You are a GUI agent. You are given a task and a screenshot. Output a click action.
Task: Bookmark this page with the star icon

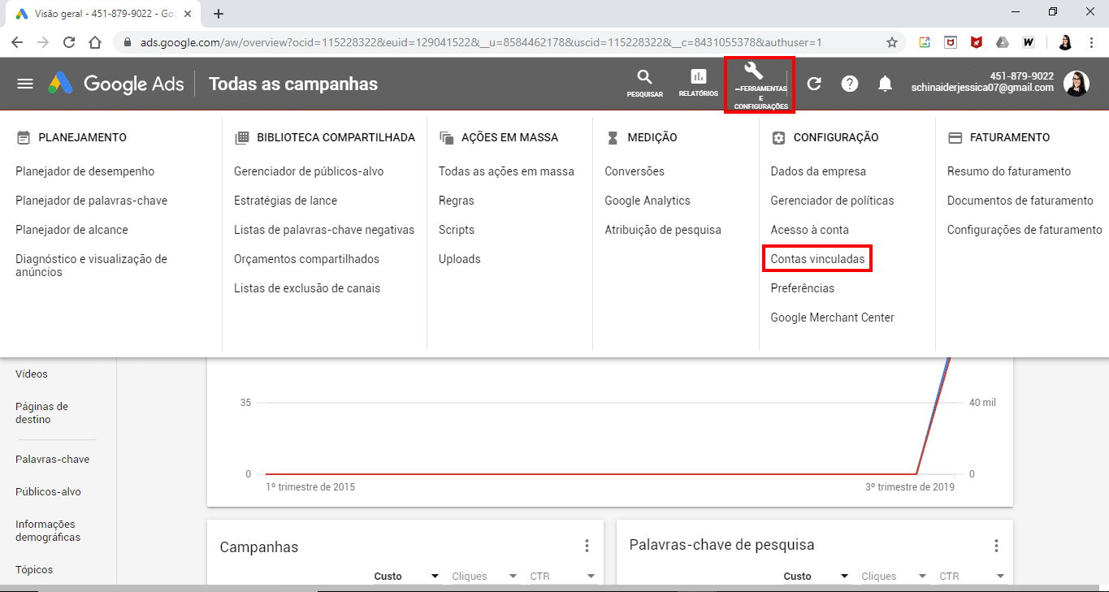[x=892, y=42]
